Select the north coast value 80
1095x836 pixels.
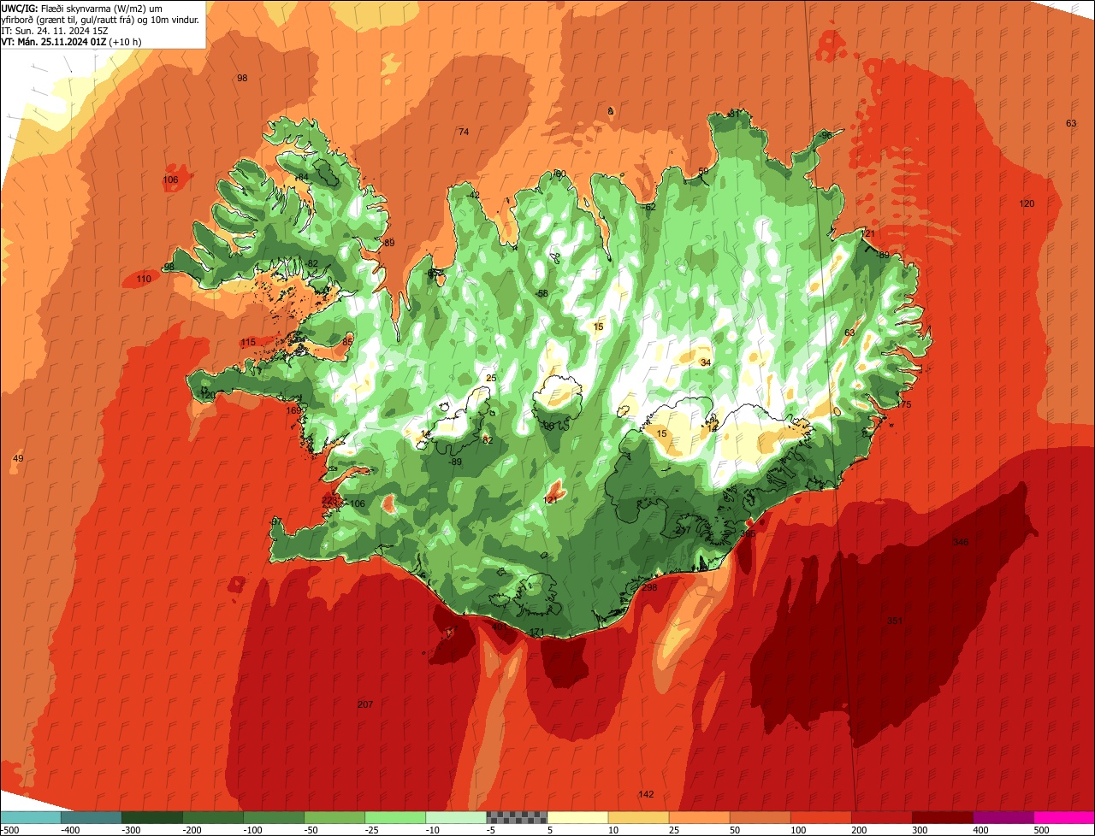point(560,174)
